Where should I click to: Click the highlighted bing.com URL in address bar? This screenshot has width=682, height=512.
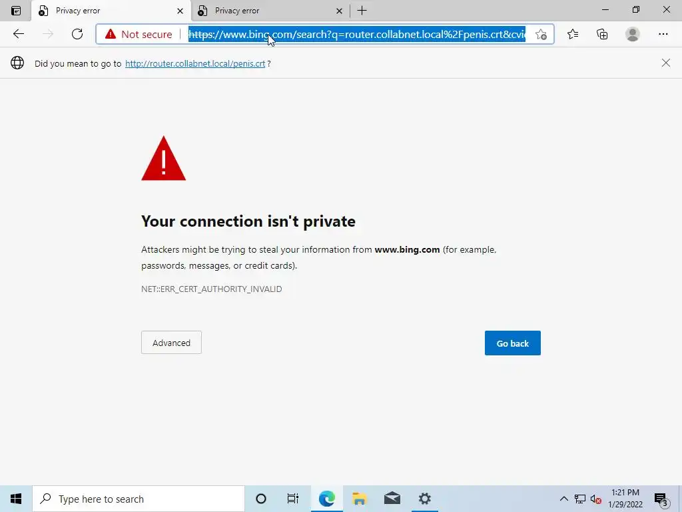coord(357,35)
